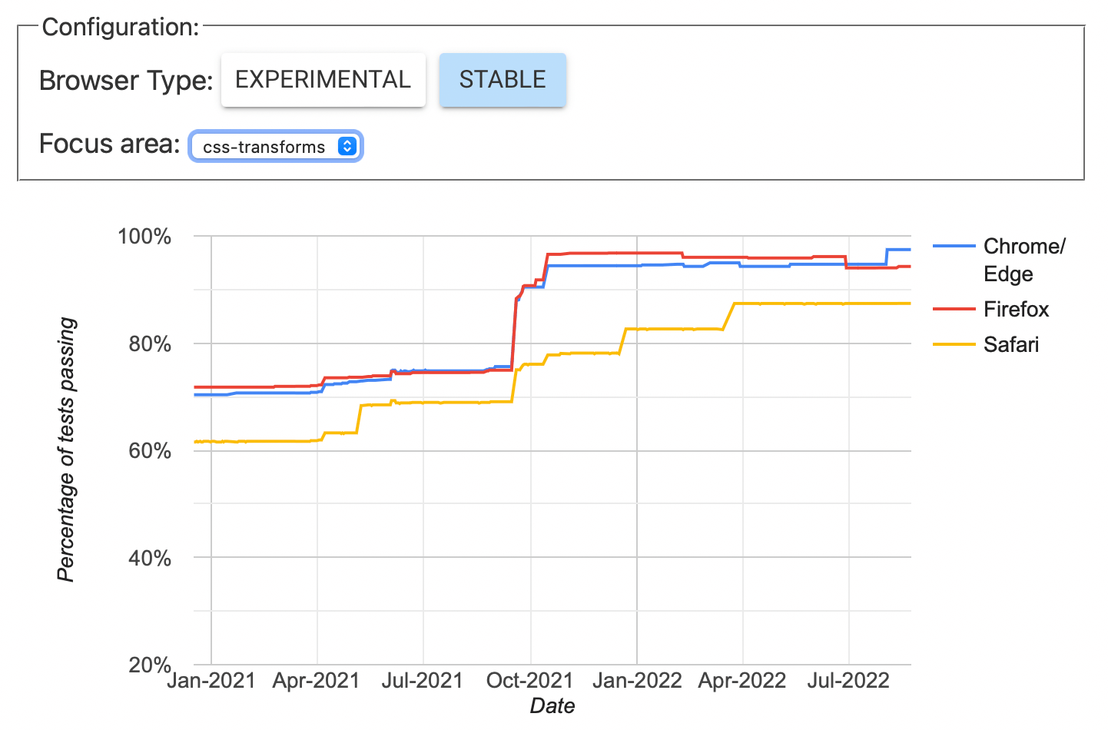This screenshot has width=1108, height=730.
Task: Click the Jul-2022 date axis label
Action: coord(848,681)
